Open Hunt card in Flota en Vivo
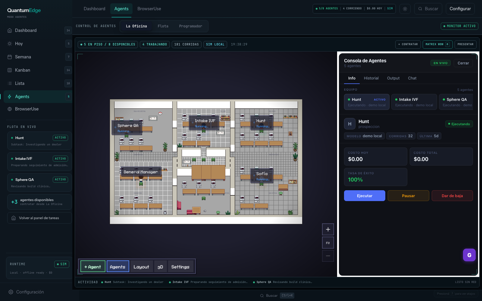Image resolution: width=482 pixels, height=301 pixels. (x=39, y=141)
